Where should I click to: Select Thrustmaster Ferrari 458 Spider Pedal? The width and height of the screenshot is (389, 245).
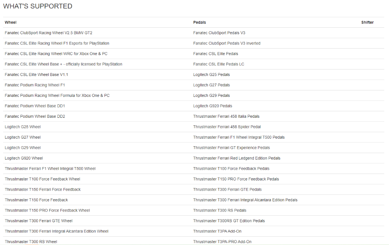click(x=227, y=127)
